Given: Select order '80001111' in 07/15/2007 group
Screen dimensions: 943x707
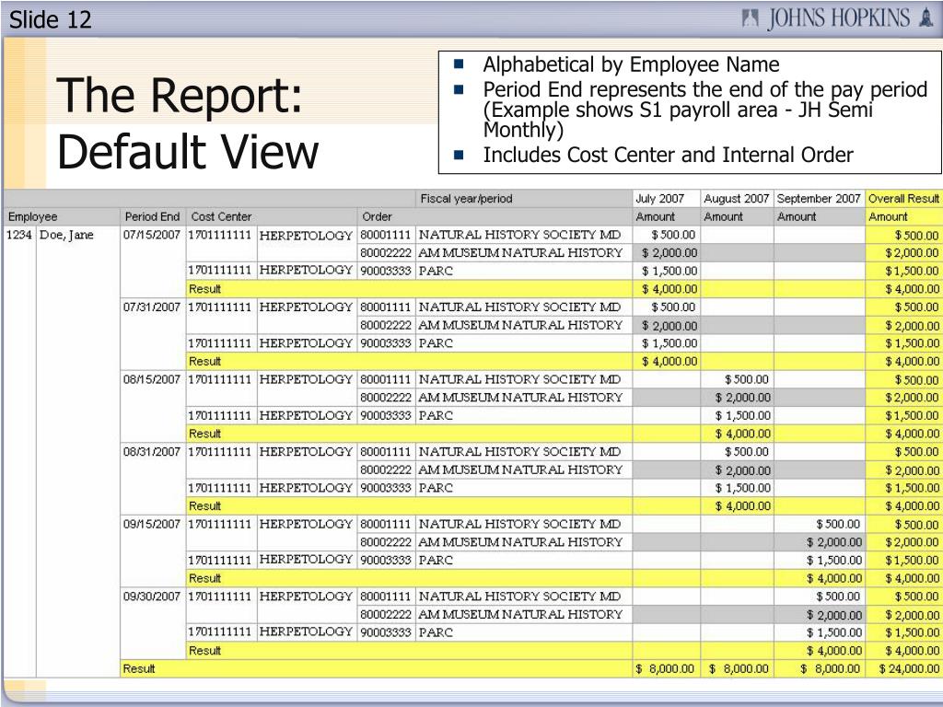Looking at the screenshot, I should pyautogui.click(x=386, y=235).
